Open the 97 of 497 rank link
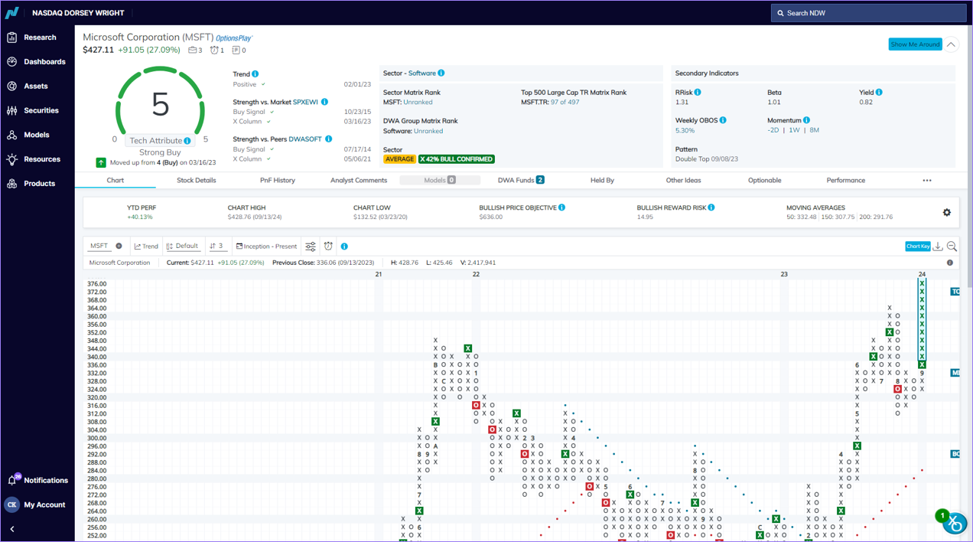Image resolution: width=973 pixels, height=542 pixels. pyautogui.click(x=565, y=103)
